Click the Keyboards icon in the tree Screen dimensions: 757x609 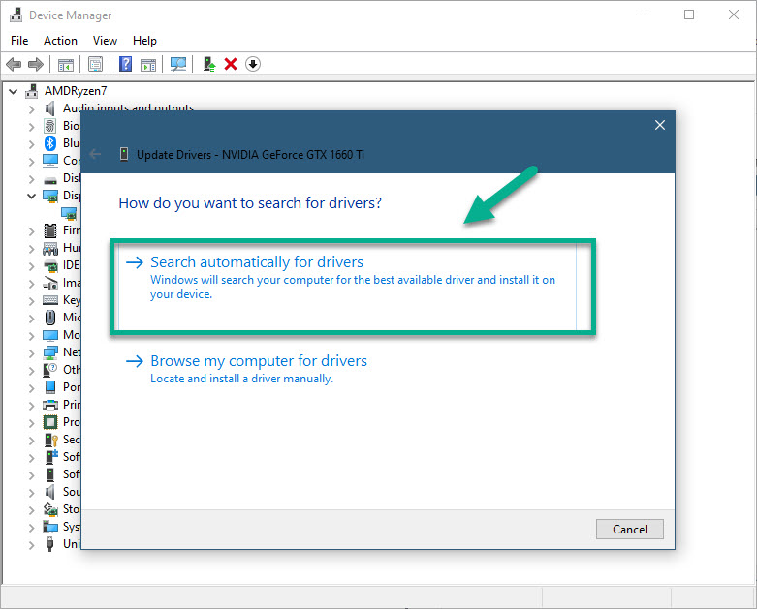coord(50,300)
